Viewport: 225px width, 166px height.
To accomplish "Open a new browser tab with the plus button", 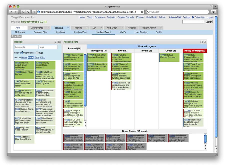I will coord(215,6).
